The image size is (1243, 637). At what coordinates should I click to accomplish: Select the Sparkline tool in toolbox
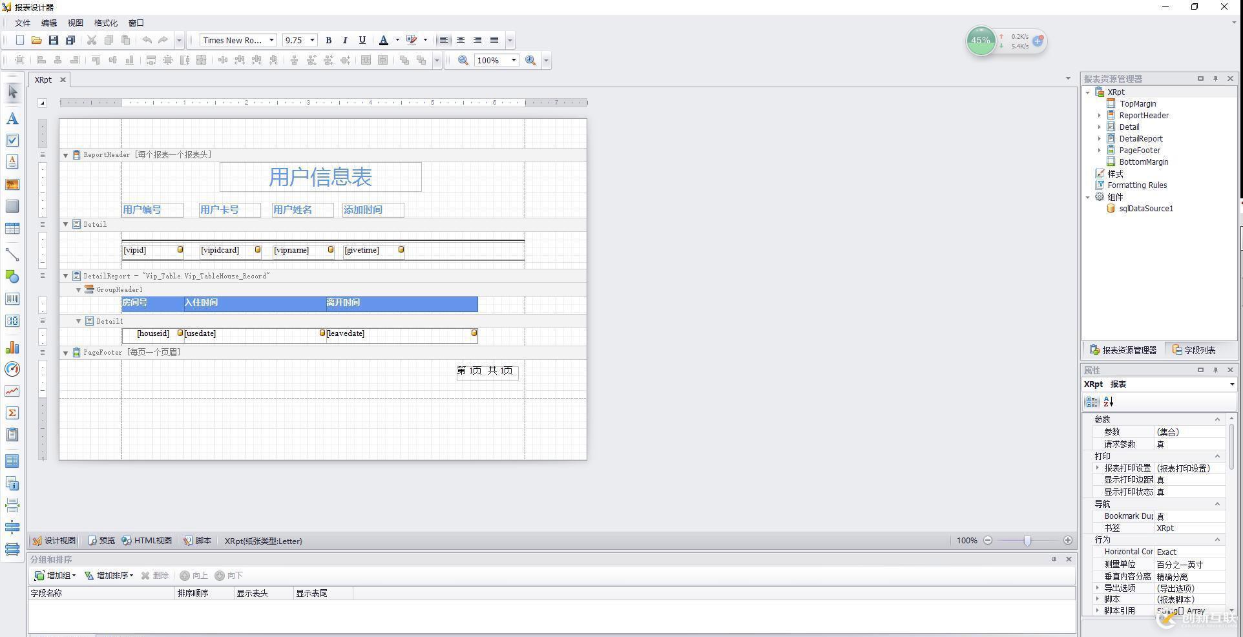[x=12, y=391]
